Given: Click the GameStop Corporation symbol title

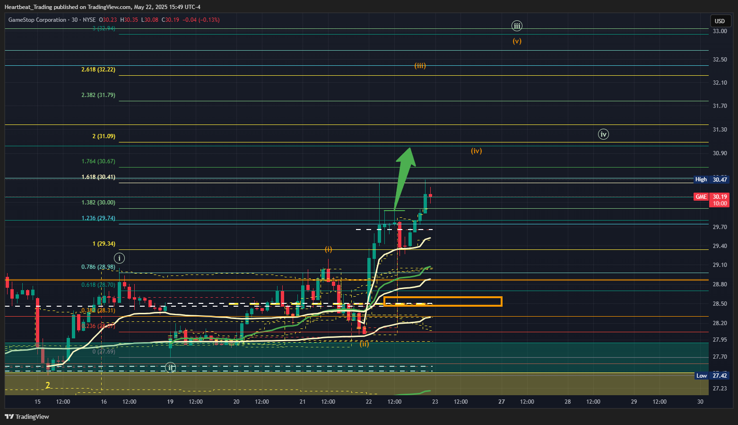Looking at the screenshot, I should point(37,20).
